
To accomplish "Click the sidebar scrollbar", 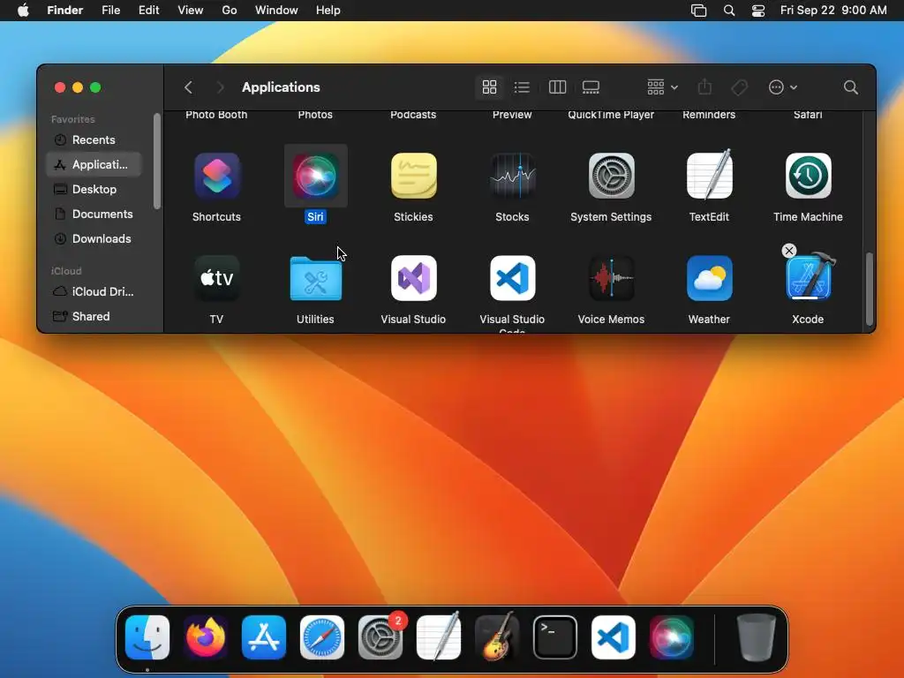I will pos(157,162).
